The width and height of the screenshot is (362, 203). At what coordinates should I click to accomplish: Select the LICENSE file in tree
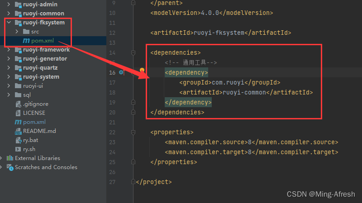pyautogui.click(x=34, y=113)
